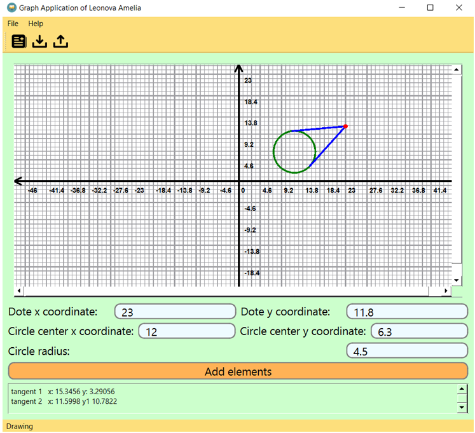Click the x-axis label '41.4'
The height and width of the screenshot is (433, 475).
[x=440, y=191]
